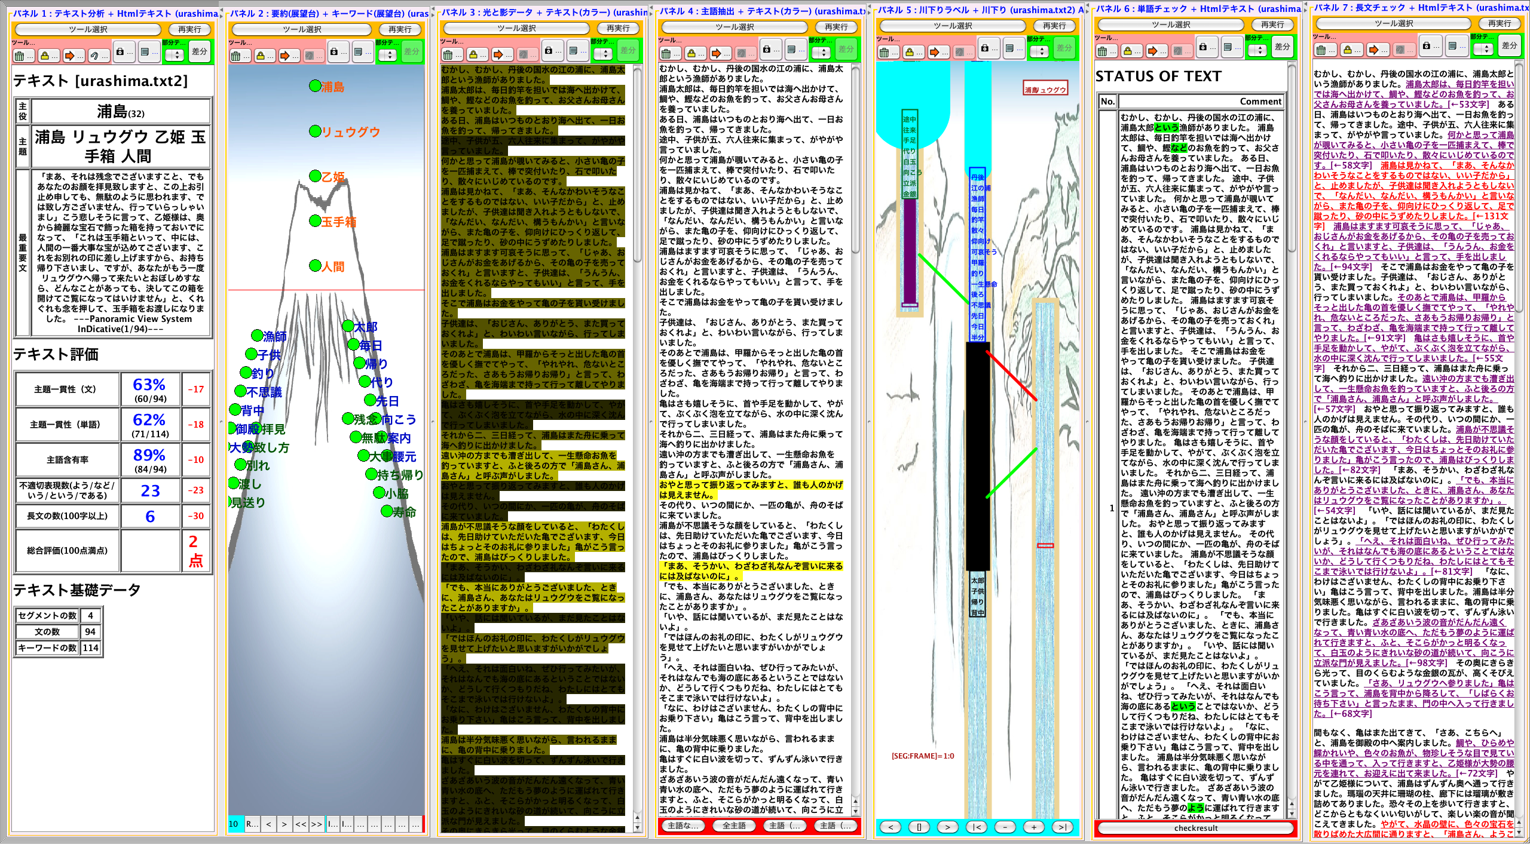Click the 部分テキスト stepper in Panel 2

pos(388,56)
